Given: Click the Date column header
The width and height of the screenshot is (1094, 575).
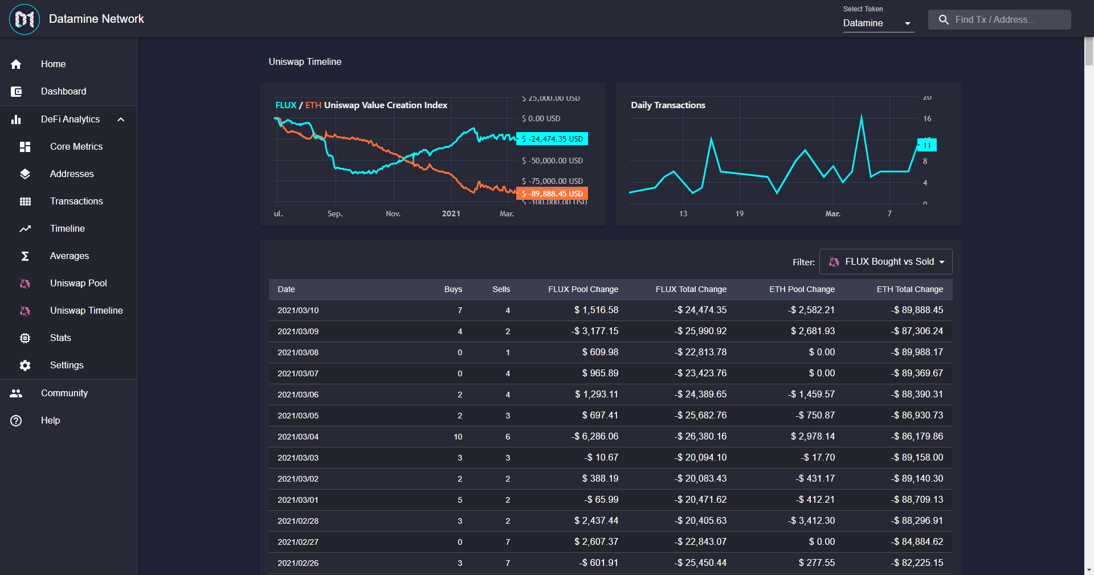Looking at the screenshot, I should [x=286, y=290].
